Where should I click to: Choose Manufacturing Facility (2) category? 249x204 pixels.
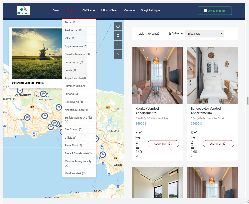[79, 163]
